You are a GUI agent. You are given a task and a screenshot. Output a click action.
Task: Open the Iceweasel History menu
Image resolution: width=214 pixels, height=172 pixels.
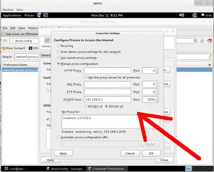click(33, 28)
